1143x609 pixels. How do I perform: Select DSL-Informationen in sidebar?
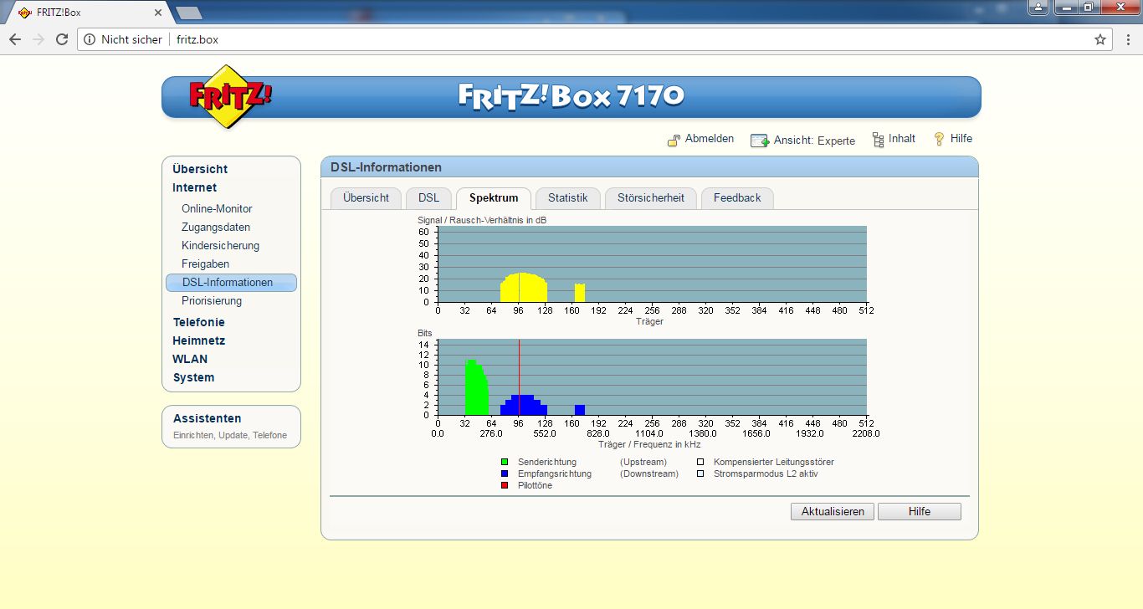coord(231,283)
